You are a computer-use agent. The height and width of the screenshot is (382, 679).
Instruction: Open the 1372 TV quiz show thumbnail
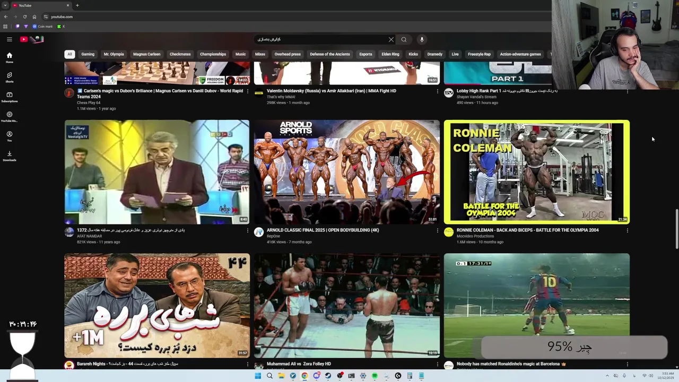pos(157,172)
